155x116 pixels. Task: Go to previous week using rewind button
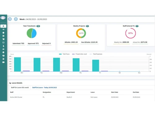(x=10, y=19)
